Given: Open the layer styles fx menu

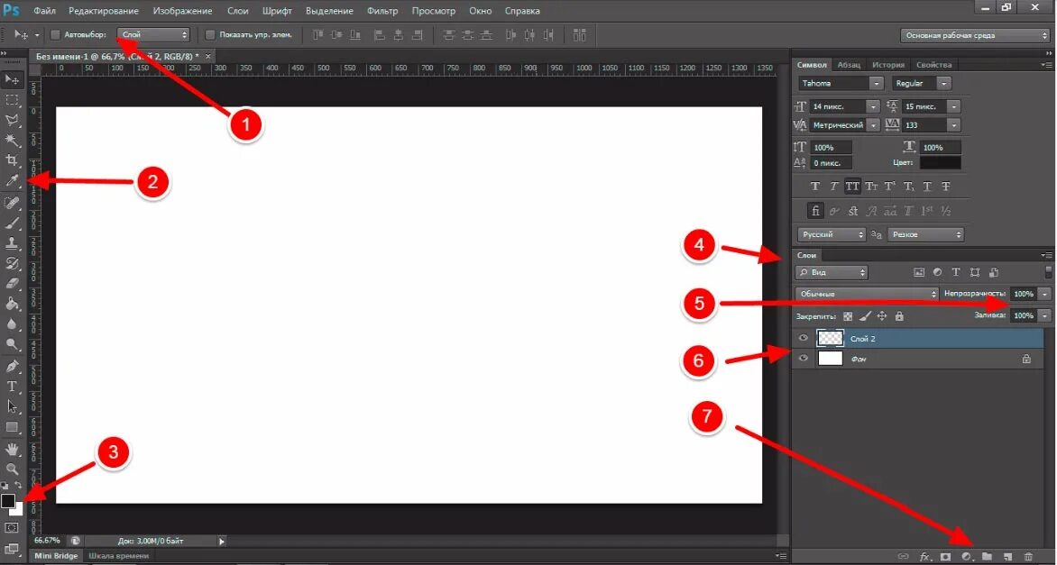Looking at the screenshot, I should (x=925, y=557).
